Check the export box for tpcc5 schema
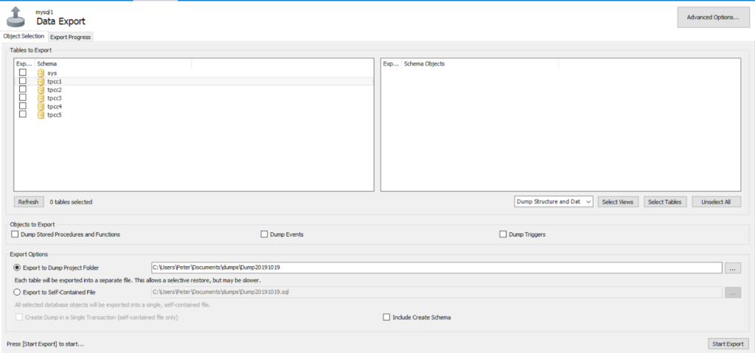The height and width of the screenshot is (353, 755). point(23,114)
